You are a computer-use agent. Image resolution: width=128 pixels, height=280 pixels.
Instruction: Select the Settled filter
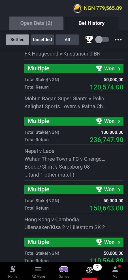point(17,40)
